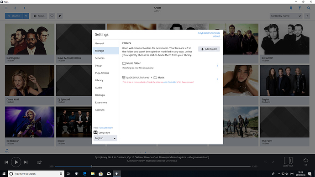Select the Storage settings tab
Image resolution: width=315 pixels, height=177 pixels.
[105, 51]
